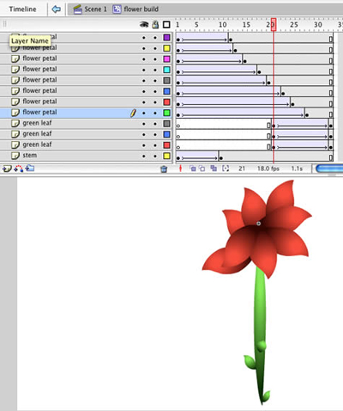Toggle the Onion Skin button
Image resolution: width=343 pixels, height=411 pixels.
point(193,169)
